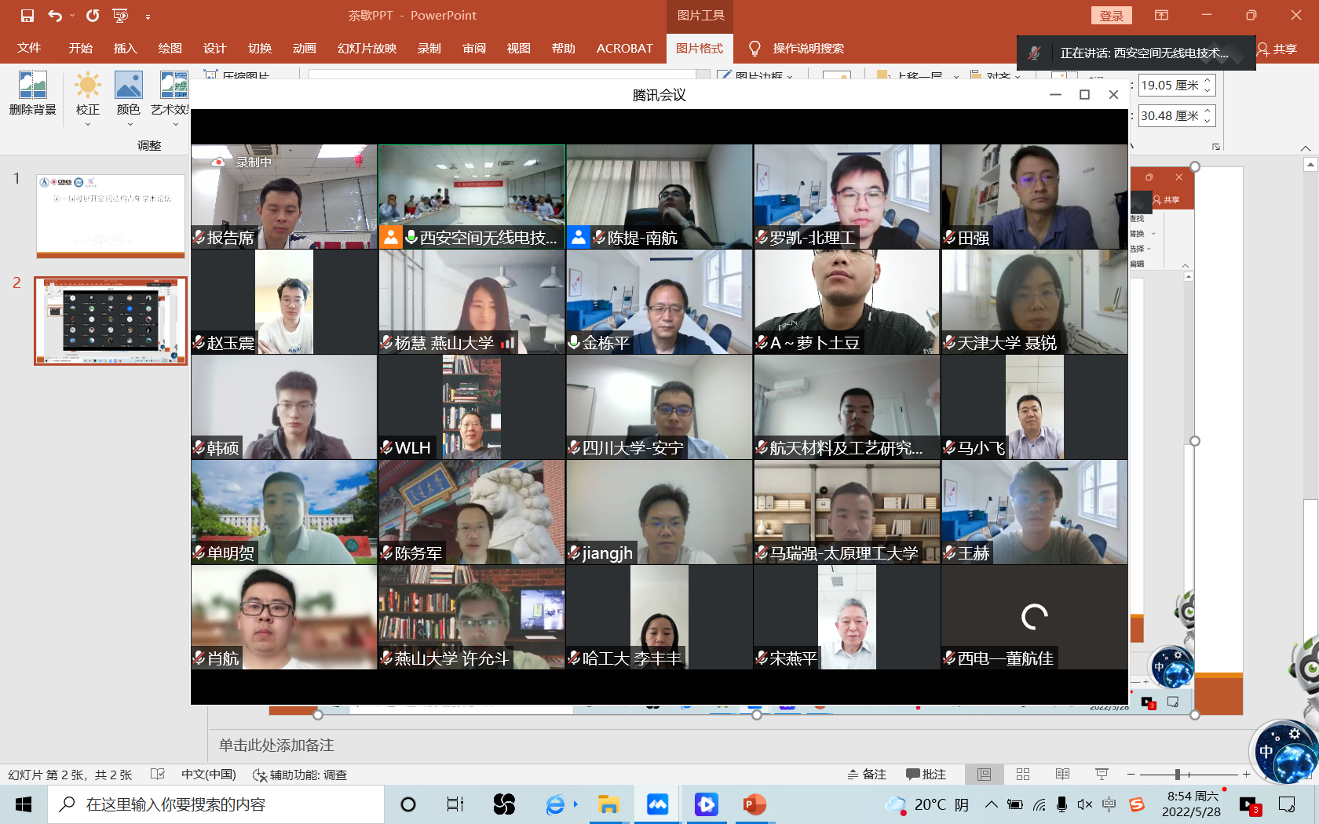Toggle Normal view button in status bar
Image resolution: width=1319 pixels, height=824 pixels.
click(984, 775)
